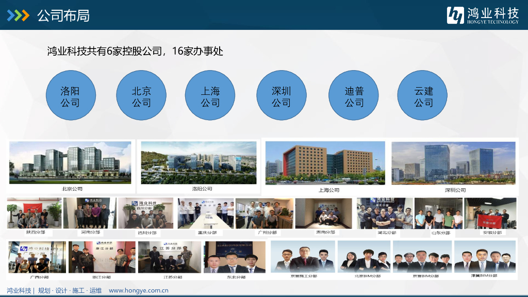Select the 规划·设计·施工·运维 footer text
The image size is (528, 297).
pyautogui.click(x=70, y=290)
